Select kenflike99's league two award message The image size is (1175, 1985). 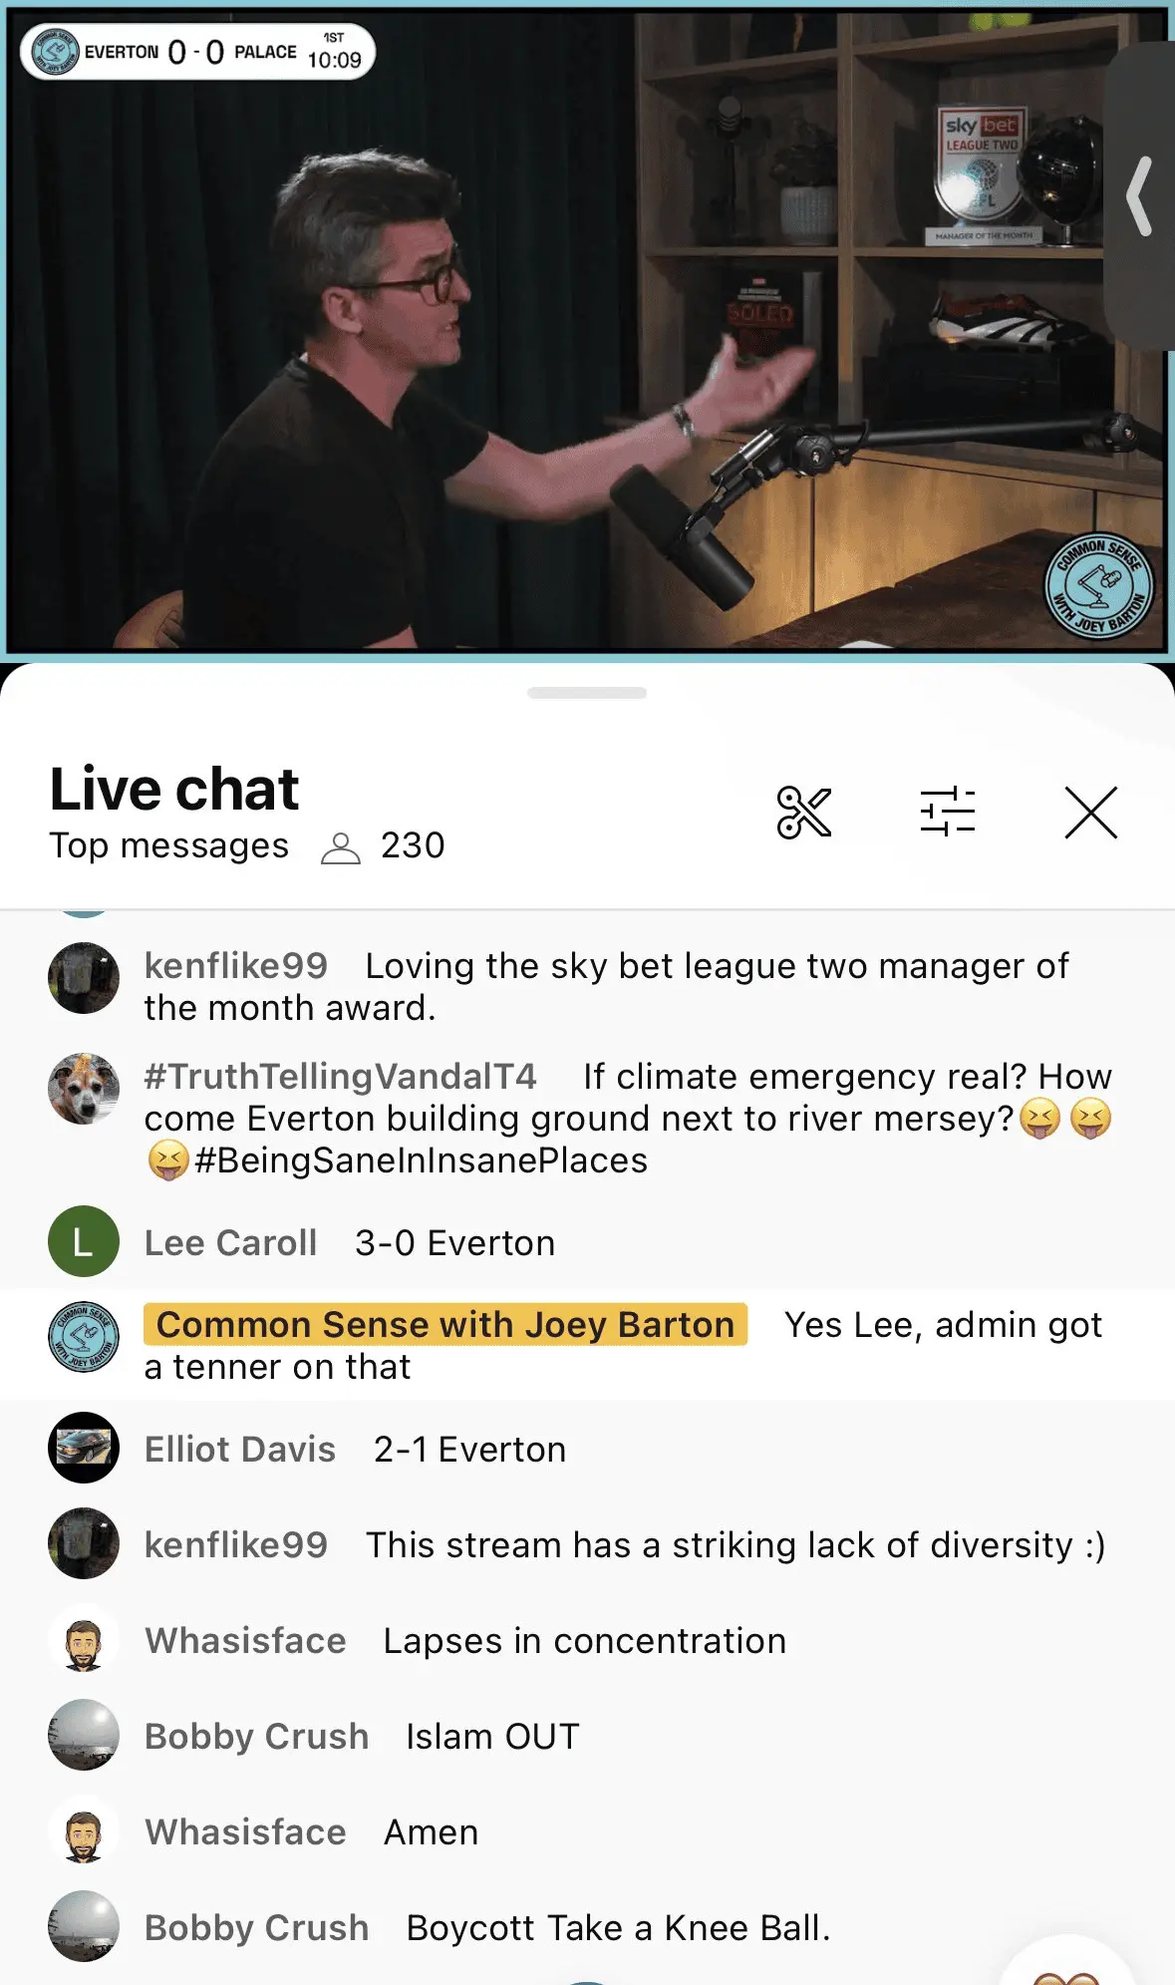coord(608,986)
